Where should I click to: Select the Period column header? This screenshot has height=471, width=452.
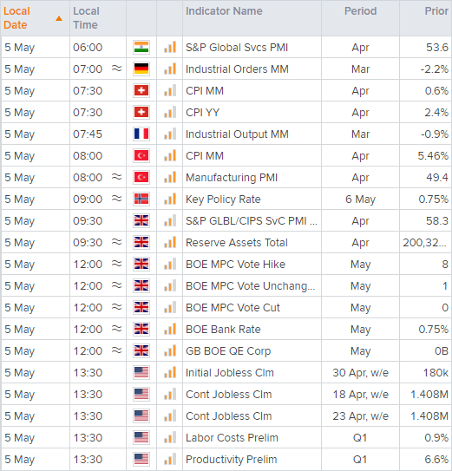tap(360, 11)
